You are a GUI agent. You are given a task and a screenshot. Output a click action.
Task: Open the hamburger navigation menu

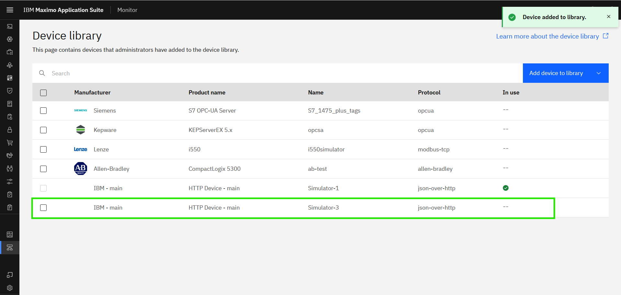pyautogui.click(x=10, y=10)
